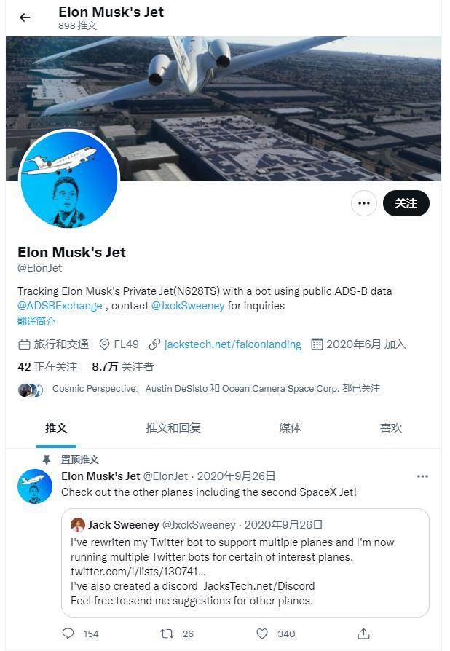Open the ElonJet profile avatar picture
The image size is (450, 651).
(x=69, y=179)
